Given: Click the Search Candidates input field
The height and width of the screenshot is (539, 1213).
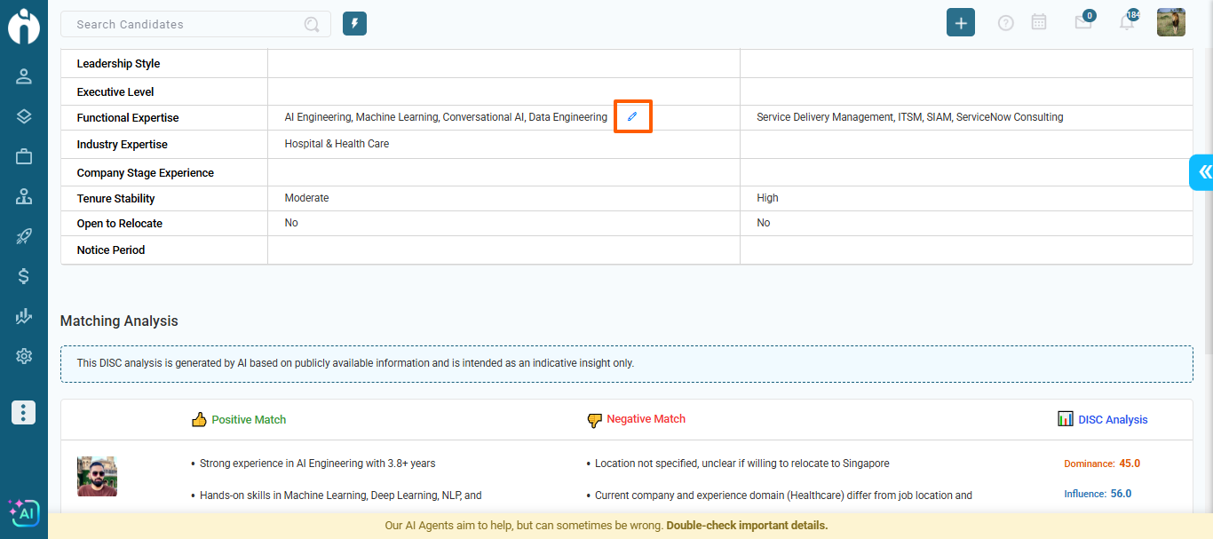Looking at the screenshot, I should (186, 25).
